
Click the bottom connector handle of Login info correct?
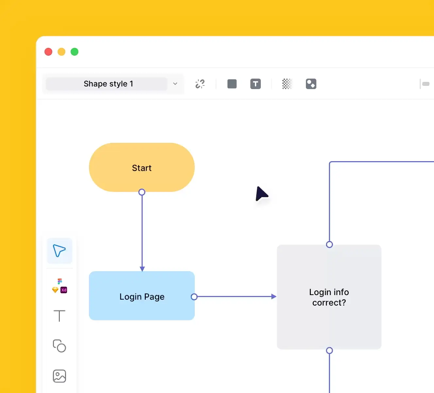329,350
